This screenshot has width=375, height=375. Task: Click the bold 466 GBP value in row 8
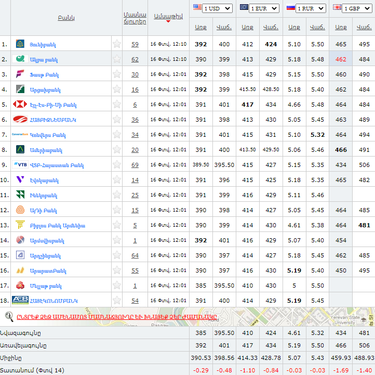point(341,150)
